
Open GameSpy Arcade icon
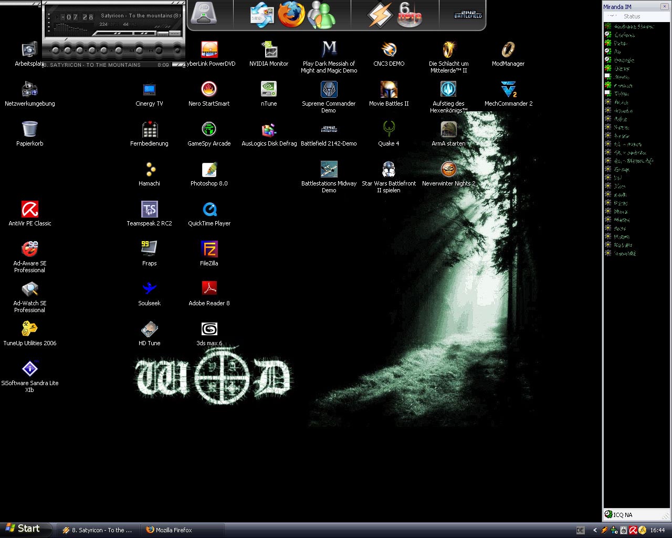[209, 133]
